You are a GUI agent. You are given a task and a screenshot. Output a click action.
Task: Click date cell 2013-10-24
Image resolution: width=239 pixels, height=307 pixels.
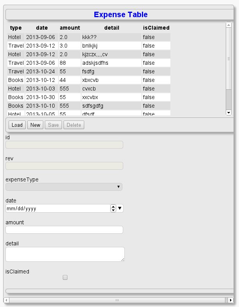[42, 71]
